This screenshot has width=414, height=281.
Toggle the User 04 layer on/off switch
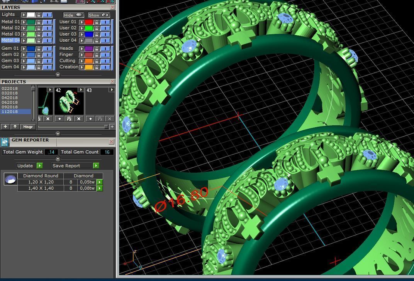tap(105, 40)
